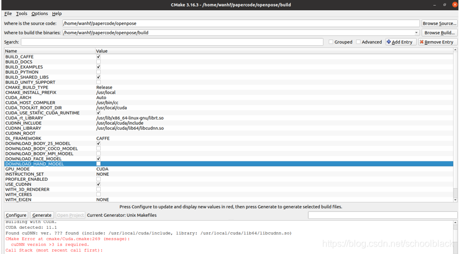Viewport: 459px width, 254px height.
Task: Click the /usr/bin/cc host compiler value
Action: click(x=107, y=103)
